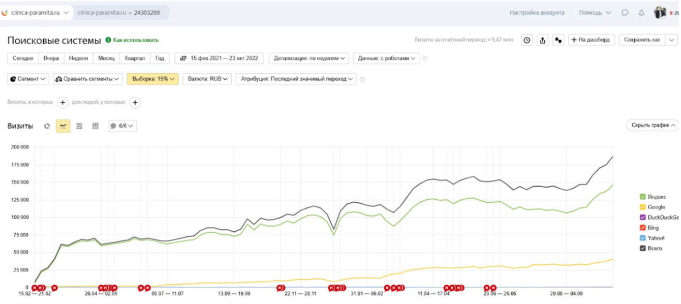Add condition для людей, у которых
The height and width of the screenshot is (304, 681).
tap(135, 103)
